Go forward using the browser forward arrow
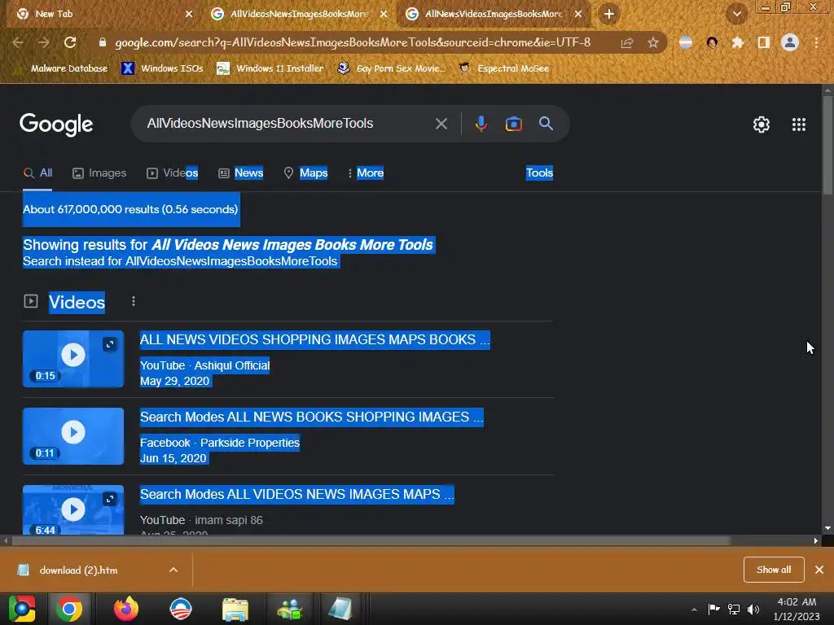The width and height of the screenshot is (834, 625). (x=44, y=42)
